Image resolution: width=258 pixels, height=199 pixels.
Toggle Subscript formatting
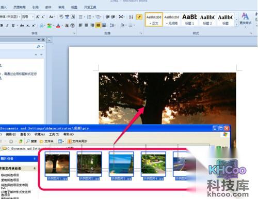point(28,26)
